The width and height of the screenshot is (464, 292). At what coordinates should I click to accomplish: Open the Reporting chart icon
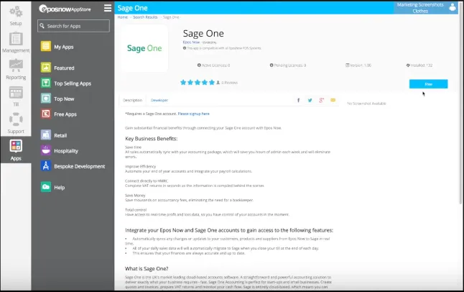tap(16, 65)
